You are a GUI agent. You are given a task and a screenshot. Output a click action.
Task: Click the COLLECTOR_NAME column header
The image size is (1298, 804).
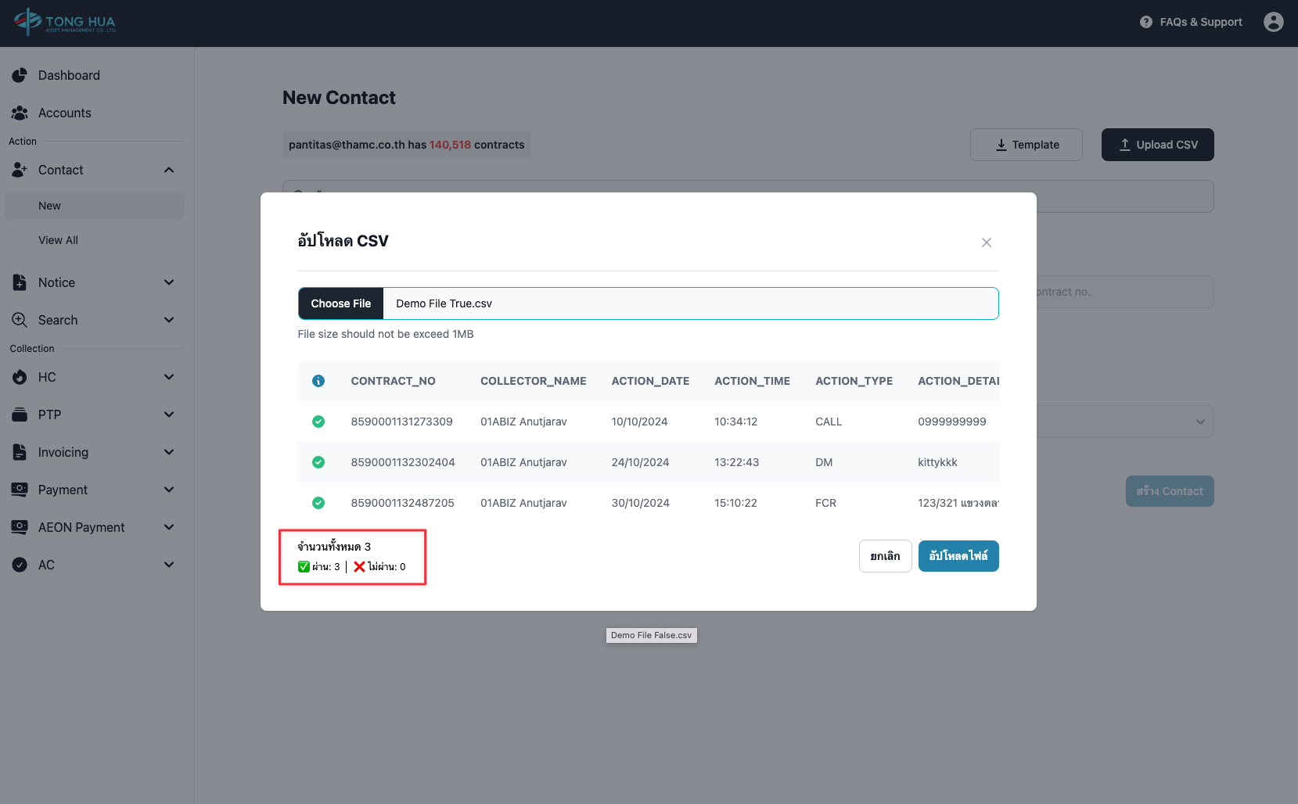click(534, 381)
